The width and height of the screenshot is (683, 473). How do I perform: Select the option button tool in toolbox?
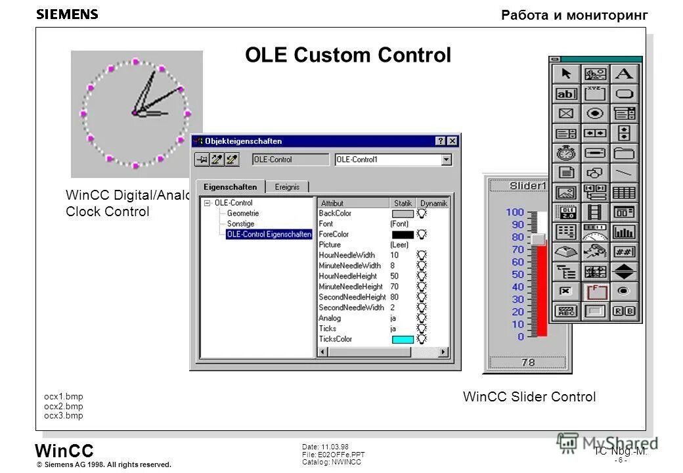pyautogui.click(x=595, y=114)
